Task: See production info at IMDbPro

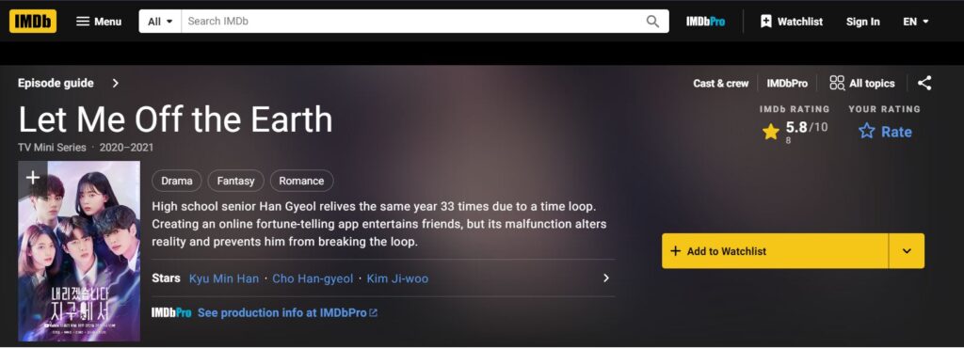Action: pyautogui.click(x=288, y=312)
